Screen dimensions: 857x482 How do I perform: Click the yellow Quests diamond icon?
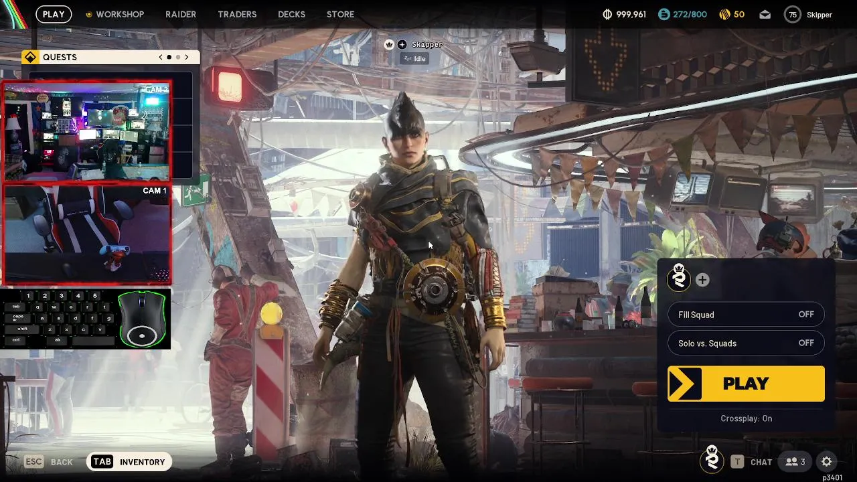30,57
